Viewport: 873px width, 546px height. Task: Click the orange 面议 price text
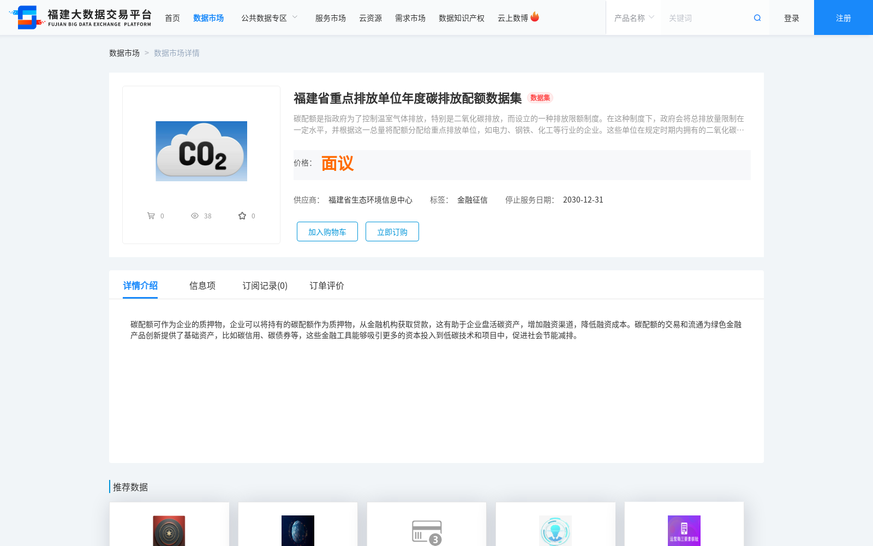click(x=338, y=163)
